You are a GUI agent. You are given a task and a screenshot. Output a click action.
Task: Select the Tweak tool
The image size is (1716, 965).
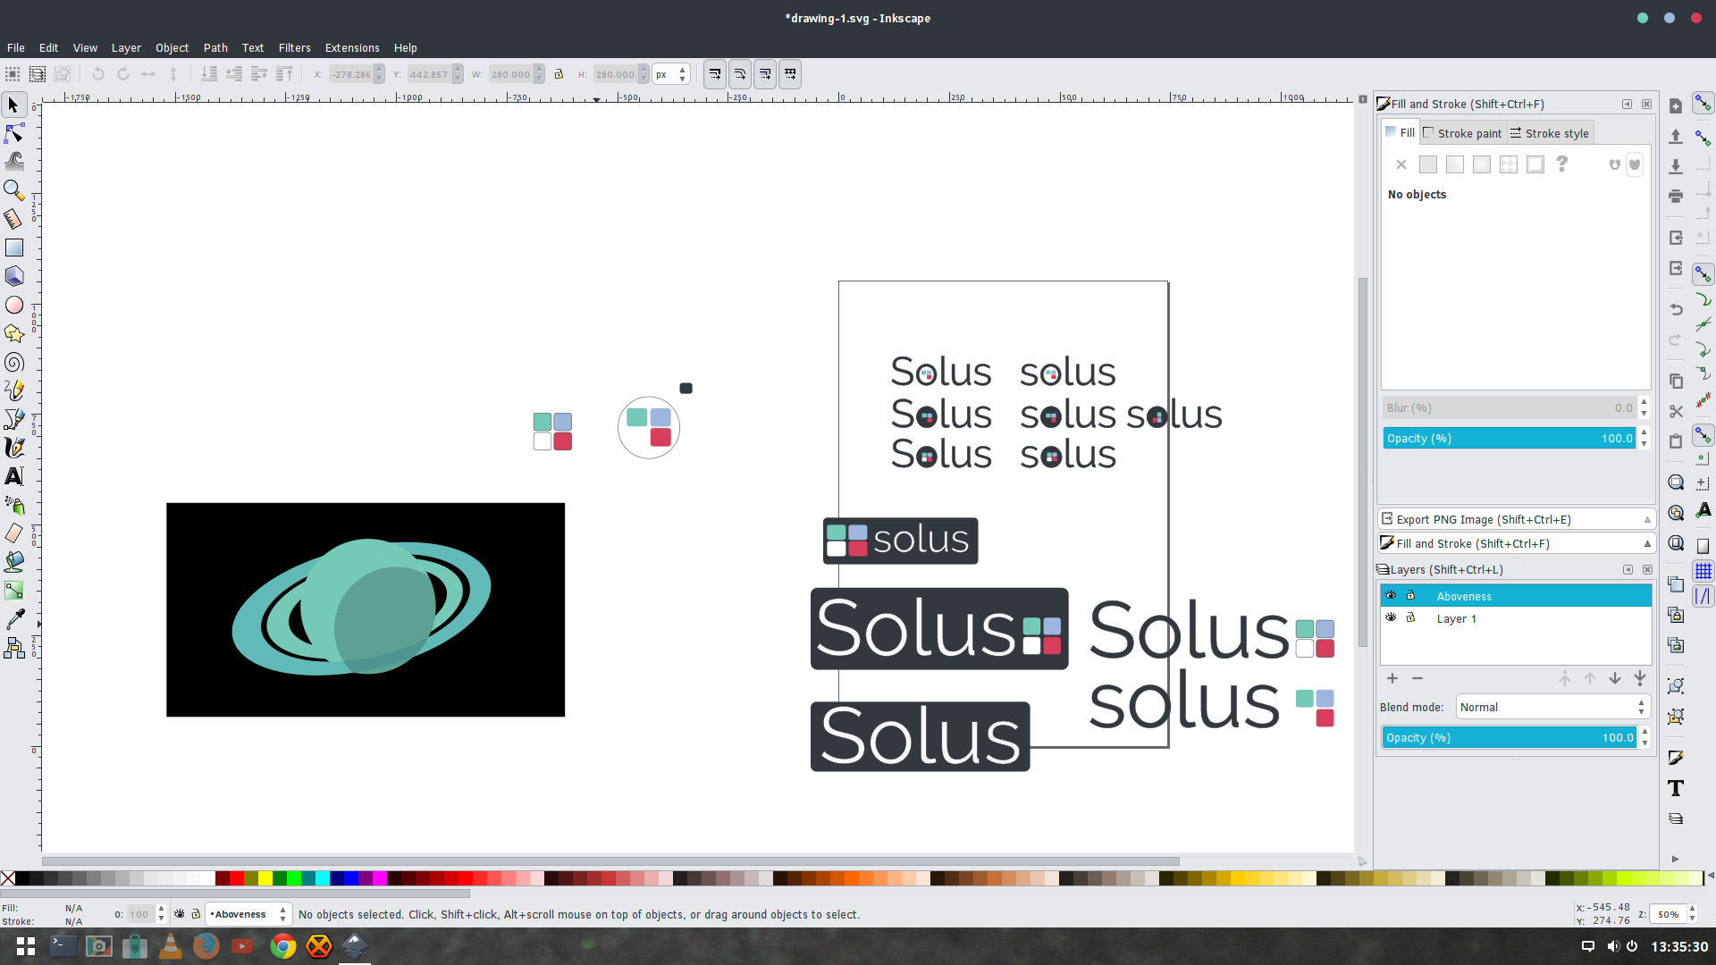click(x=13, y=162)
